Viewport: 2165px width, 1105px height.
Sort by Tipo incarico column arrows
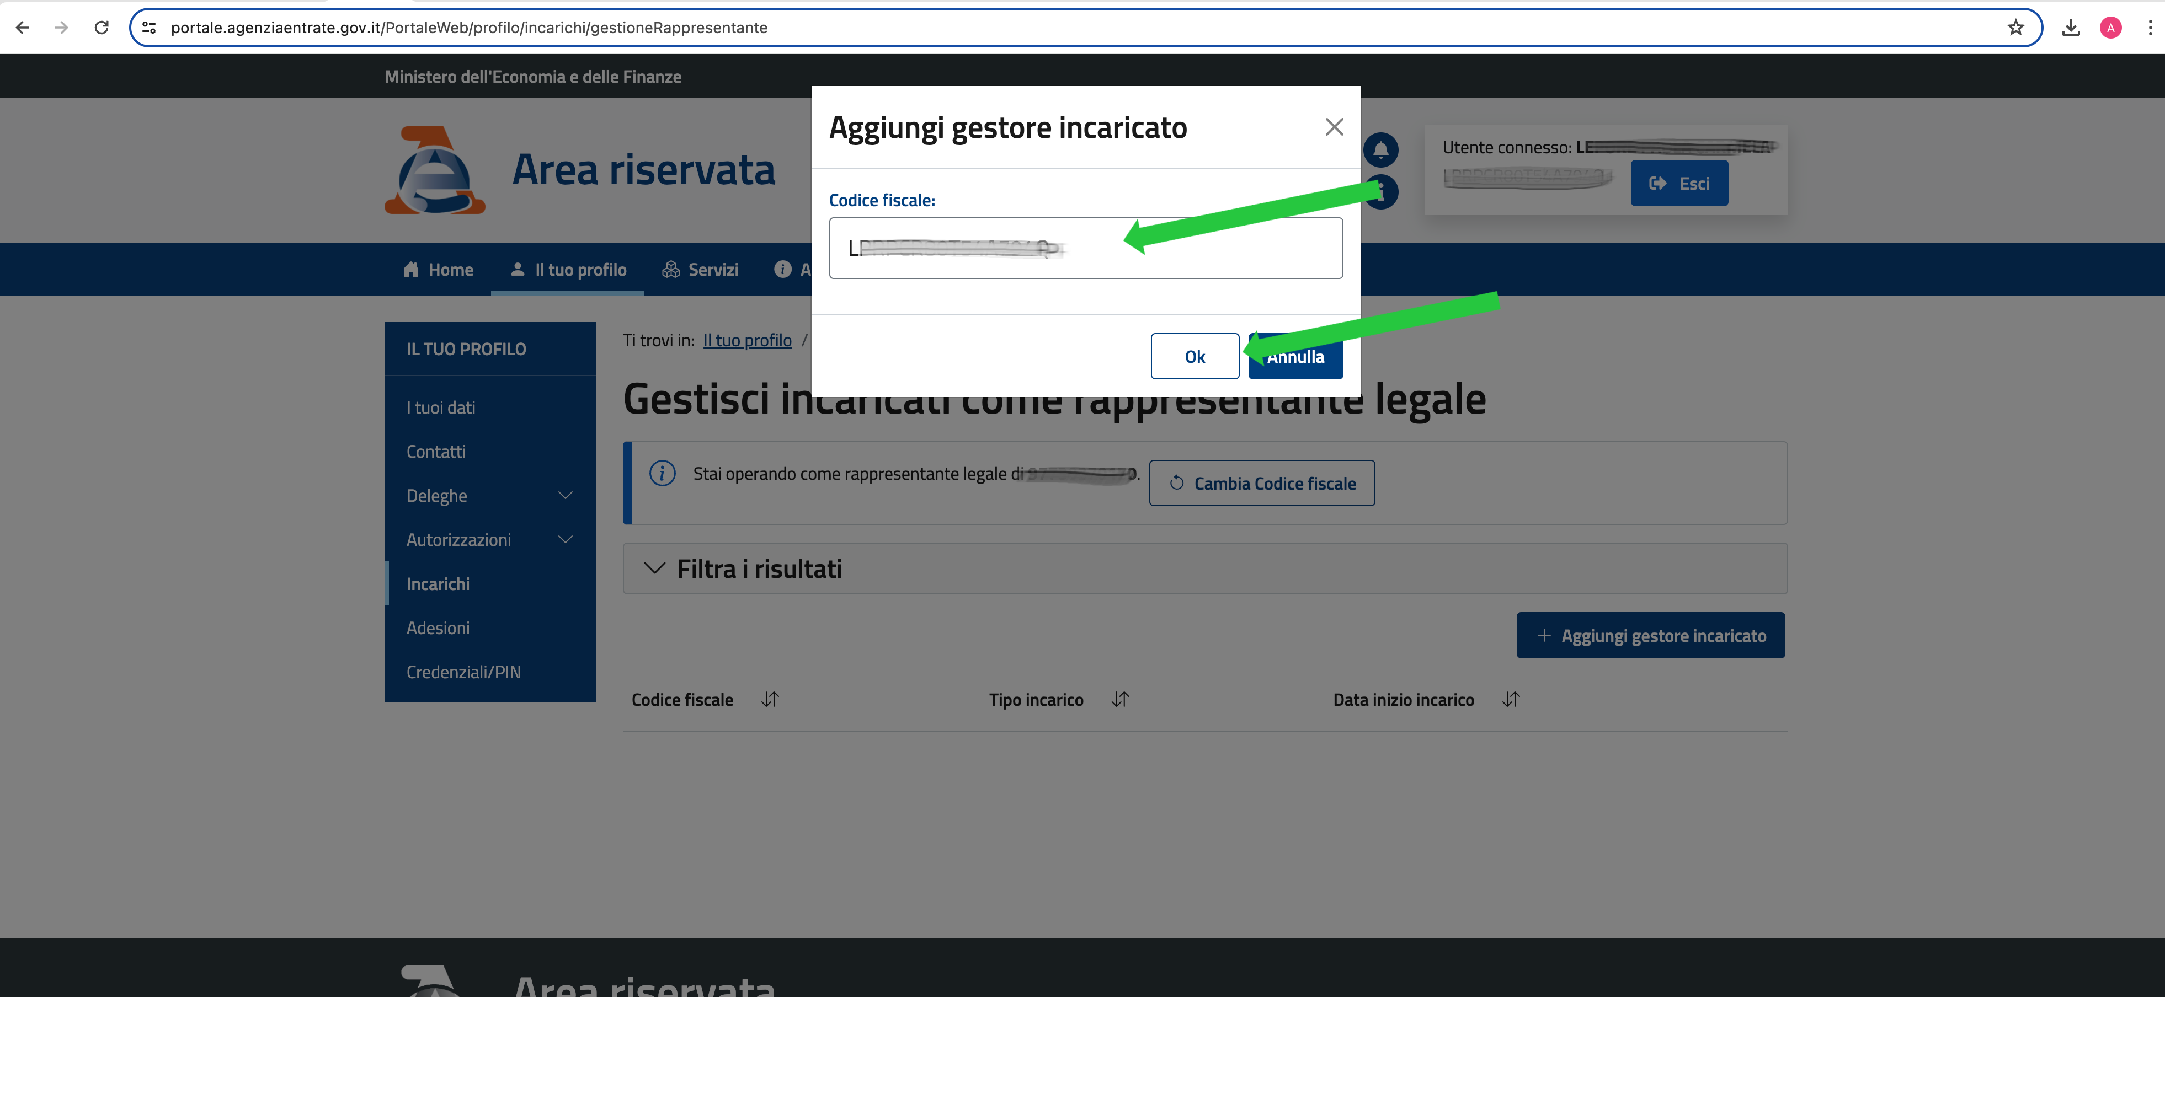[1119, 699]
